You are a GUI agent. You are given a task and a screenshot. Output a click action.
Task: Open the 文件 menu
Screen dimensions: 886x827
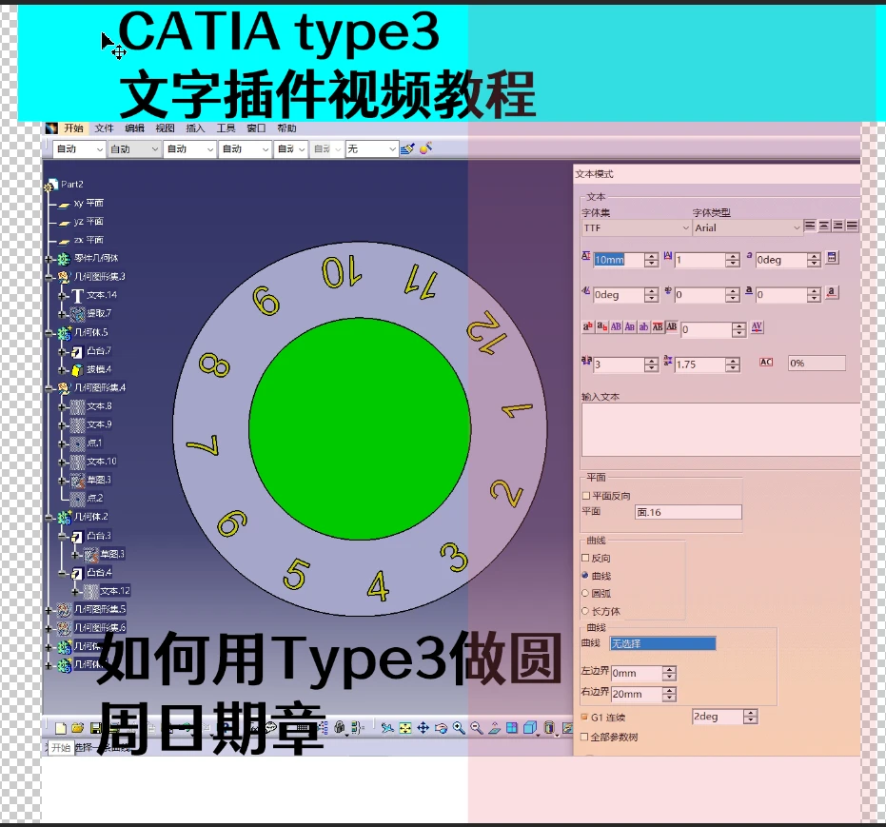[x=104, y=128]
